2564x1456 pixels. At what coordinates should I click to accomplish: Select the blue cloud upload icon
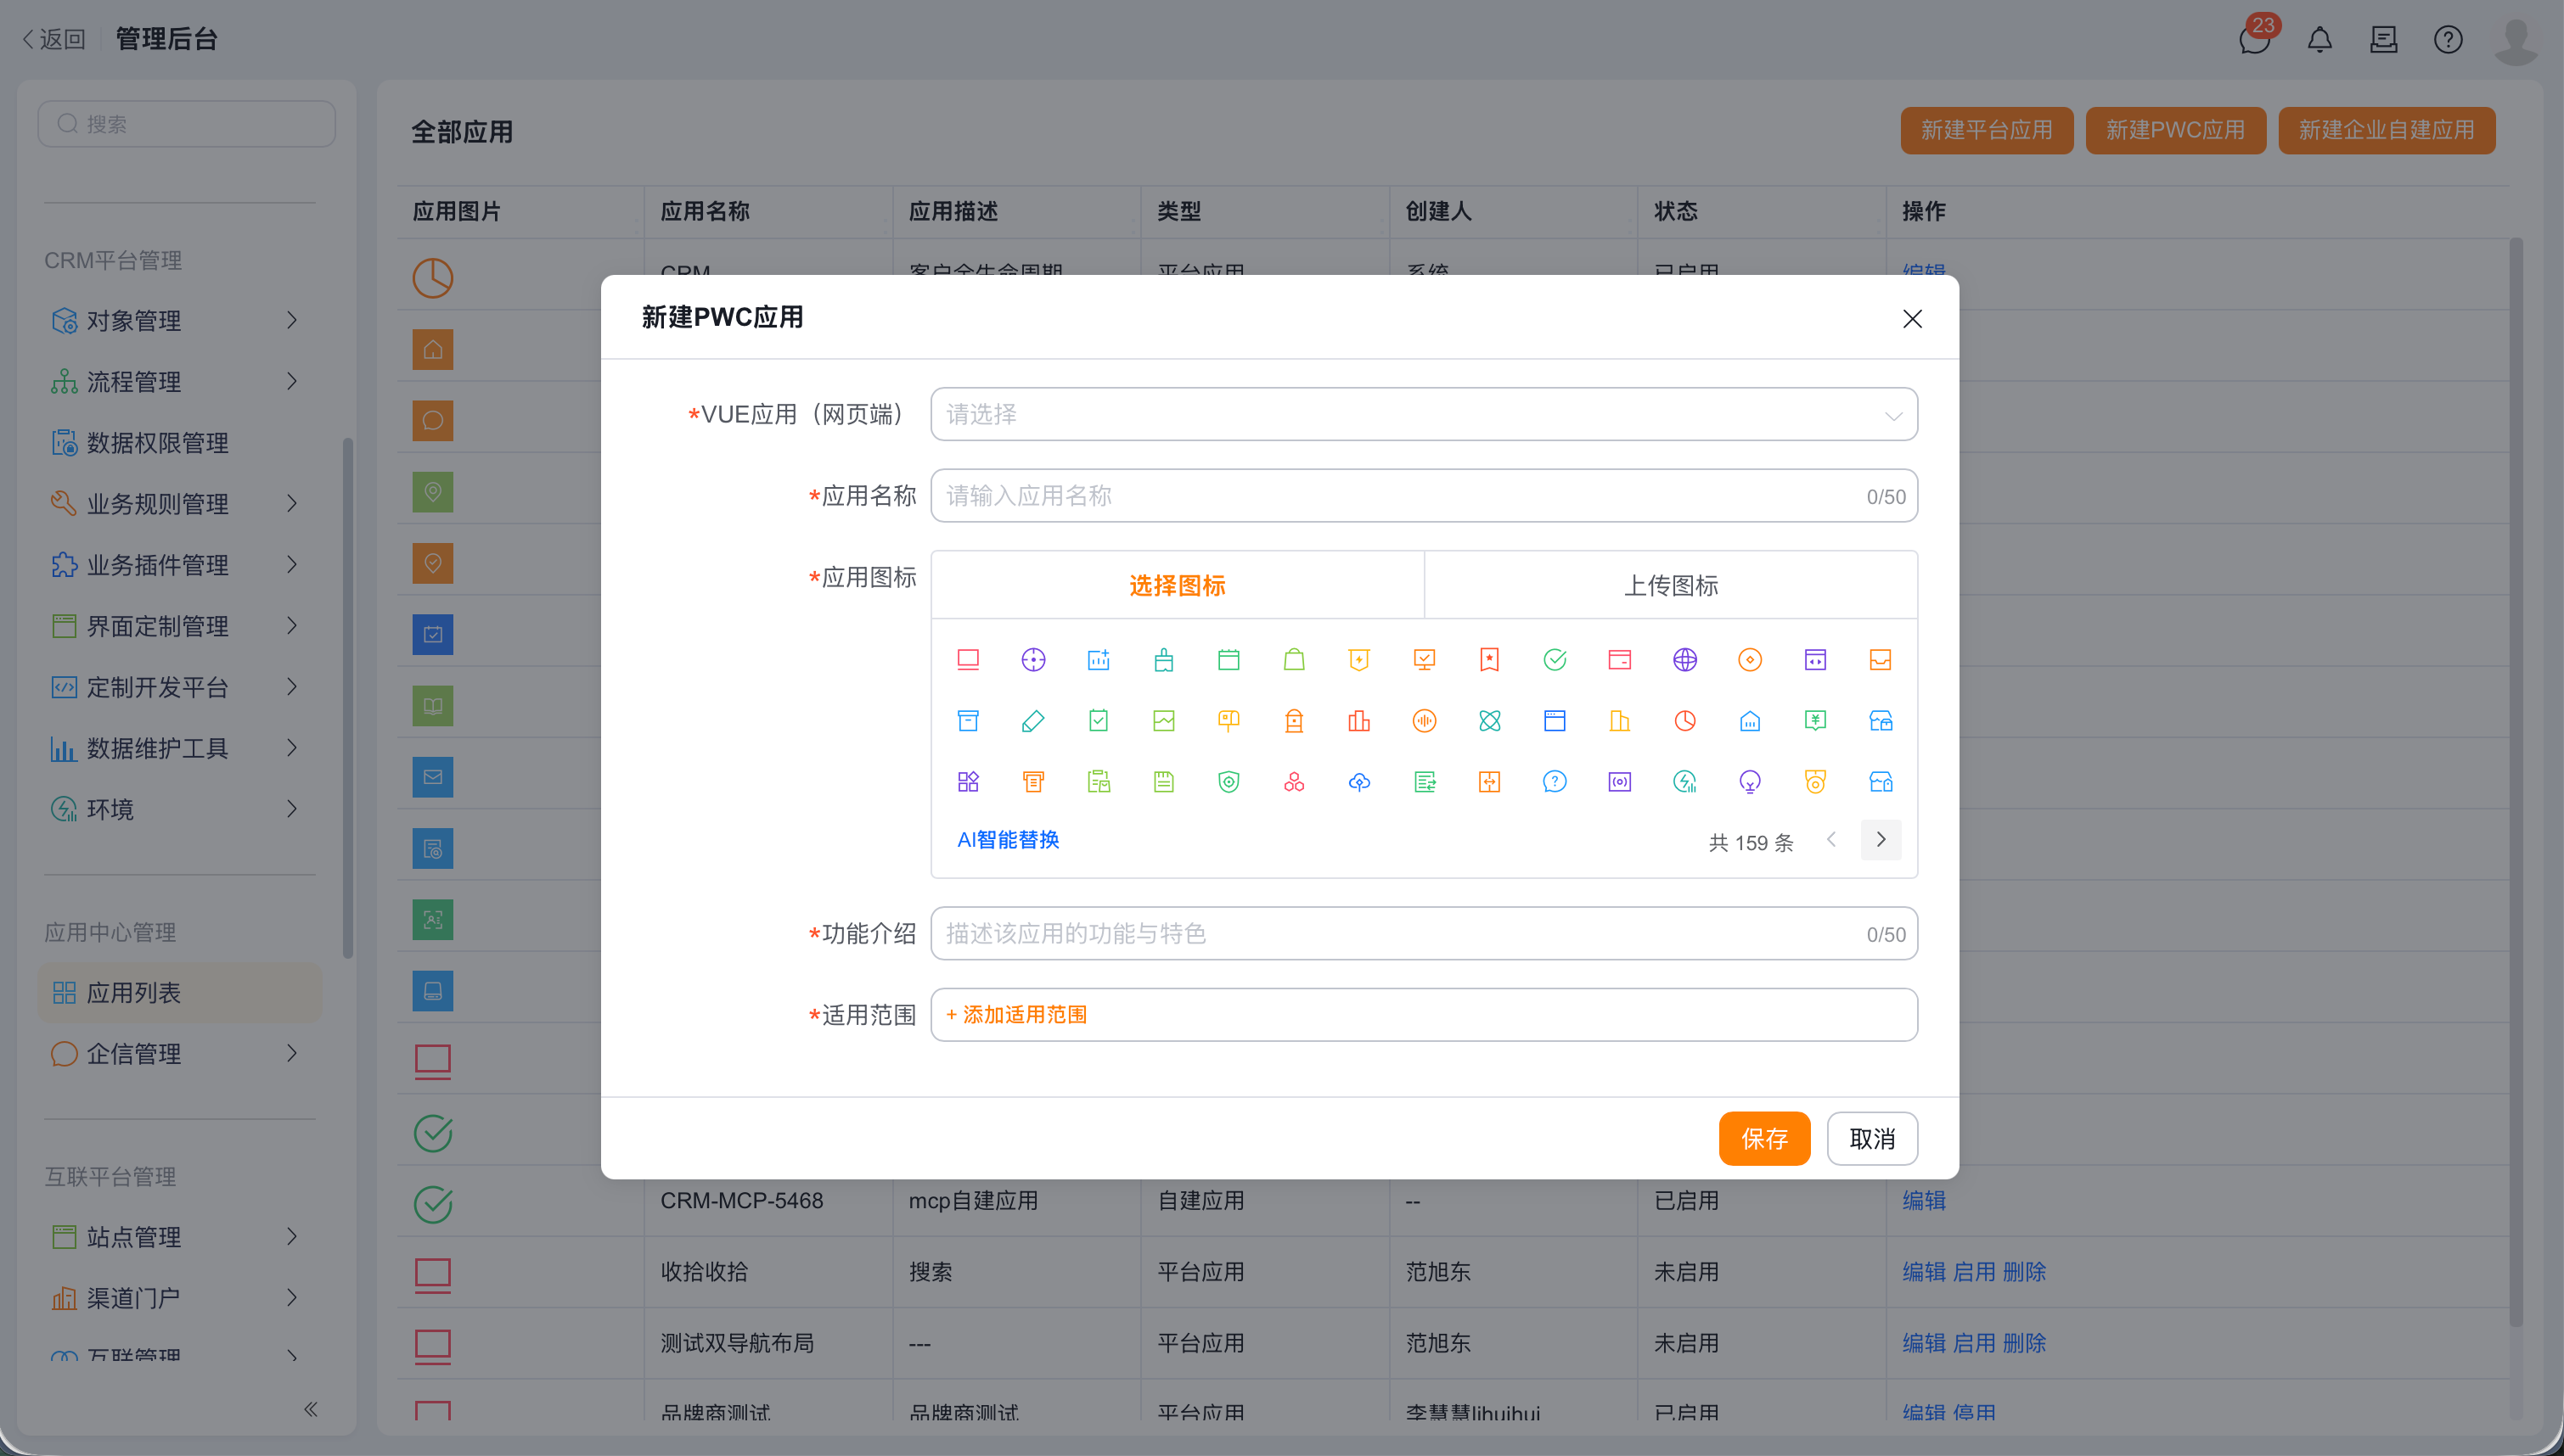(x=1358, y=782)
